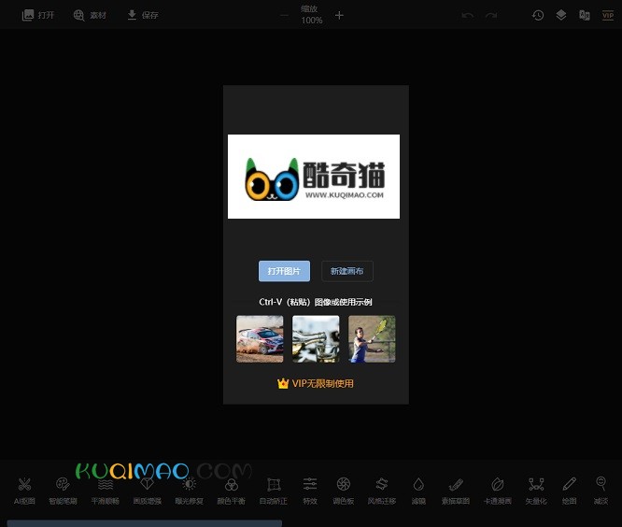Click the zoom 100% value
This screenshot has width=622, height=527.
tap(312, 21)
